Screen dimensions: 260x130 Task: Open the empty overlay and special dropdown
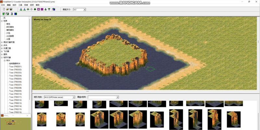tap(103, 97)
